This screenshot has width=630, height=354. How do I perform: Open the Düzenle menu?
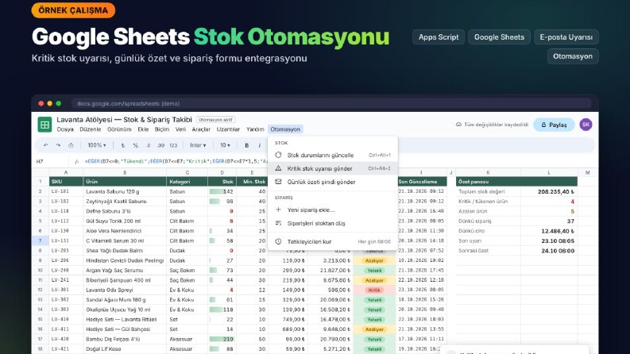tap(91, 129)
